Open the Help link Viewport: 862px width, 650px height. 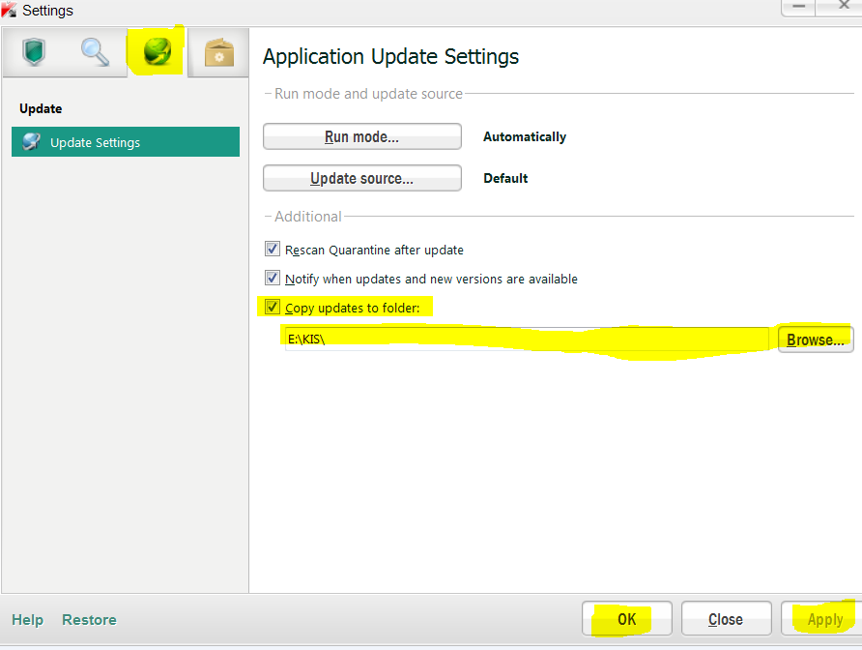point(27,620)
